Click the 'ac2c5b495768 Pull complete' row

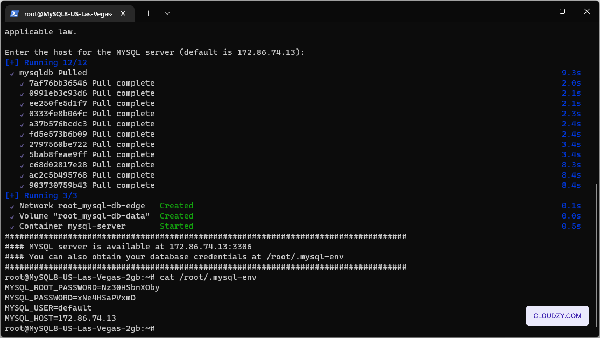[x=92, y=175]
